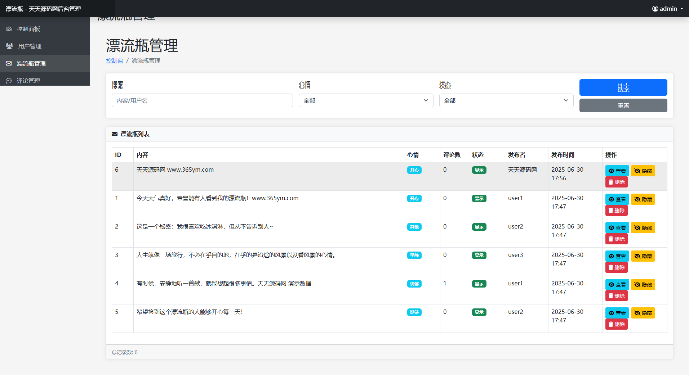Delete bottle ID 3 with trash button

pyautogui.click(x=616, y=267)
